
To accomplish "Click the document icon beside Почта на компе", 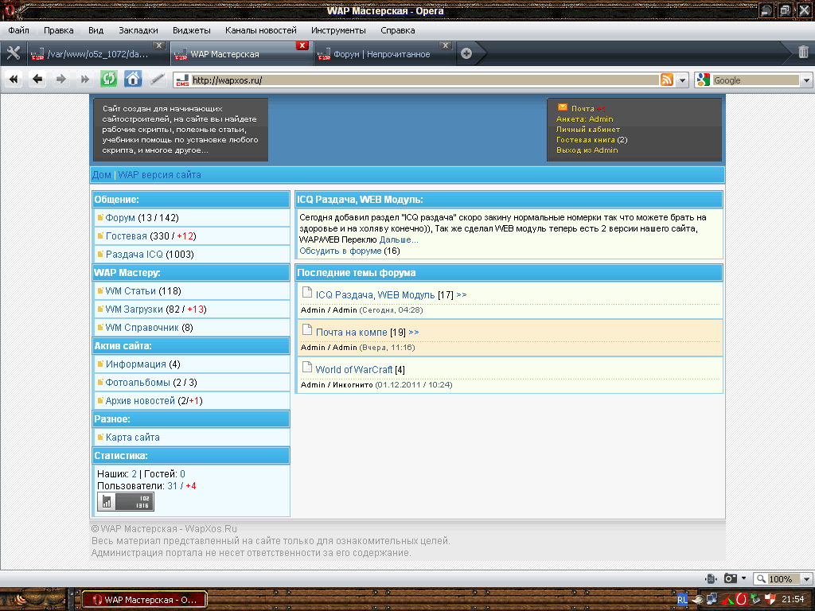I will [307, 330].
